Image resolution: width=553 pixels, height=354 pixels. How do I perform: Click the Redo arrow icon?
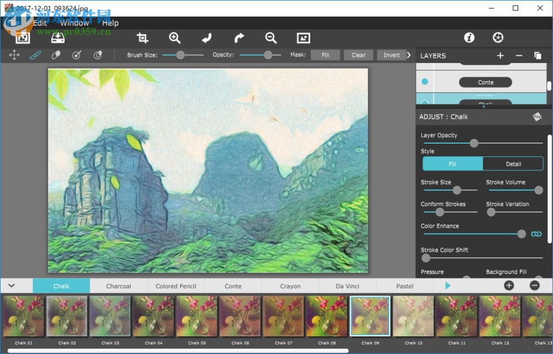tap(238, 38)
